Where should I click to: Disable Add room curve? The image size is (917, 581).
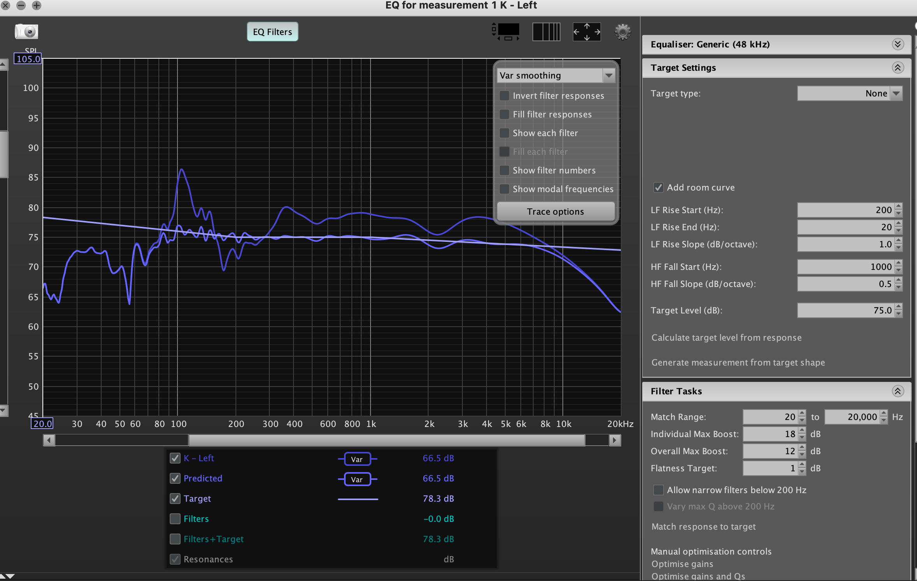pos(658,187)
